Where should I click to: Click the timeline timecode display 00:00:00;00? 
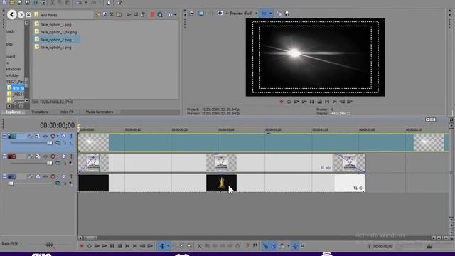pyautogui.click(x=57, y=125)
